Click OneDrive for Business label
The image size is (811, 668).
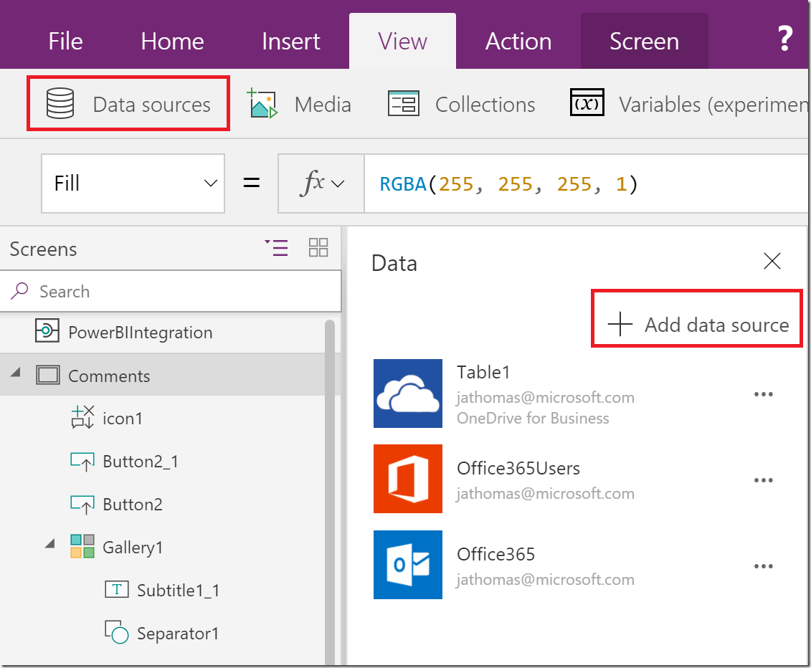(533, 419)
